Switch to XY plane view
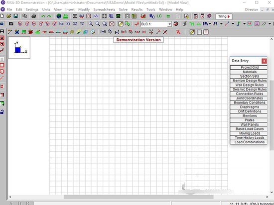274x205 pixels. point(68,23)
